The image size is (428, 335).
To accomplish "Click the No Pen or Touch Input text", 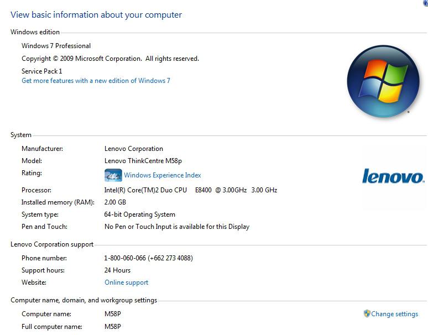I will [x=177, y=227].
